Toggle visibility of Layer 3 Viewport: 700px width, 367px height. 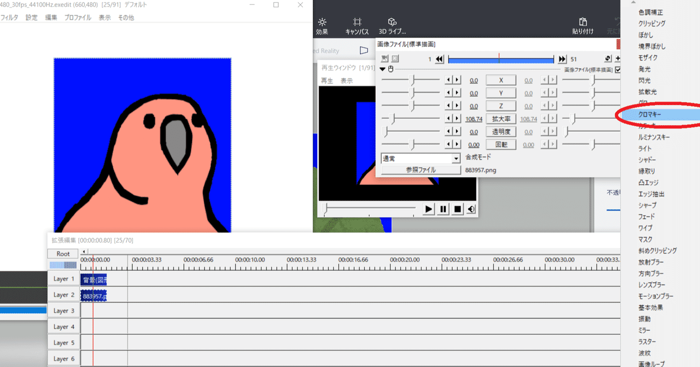pyautogui.click(x=63, y=311)
